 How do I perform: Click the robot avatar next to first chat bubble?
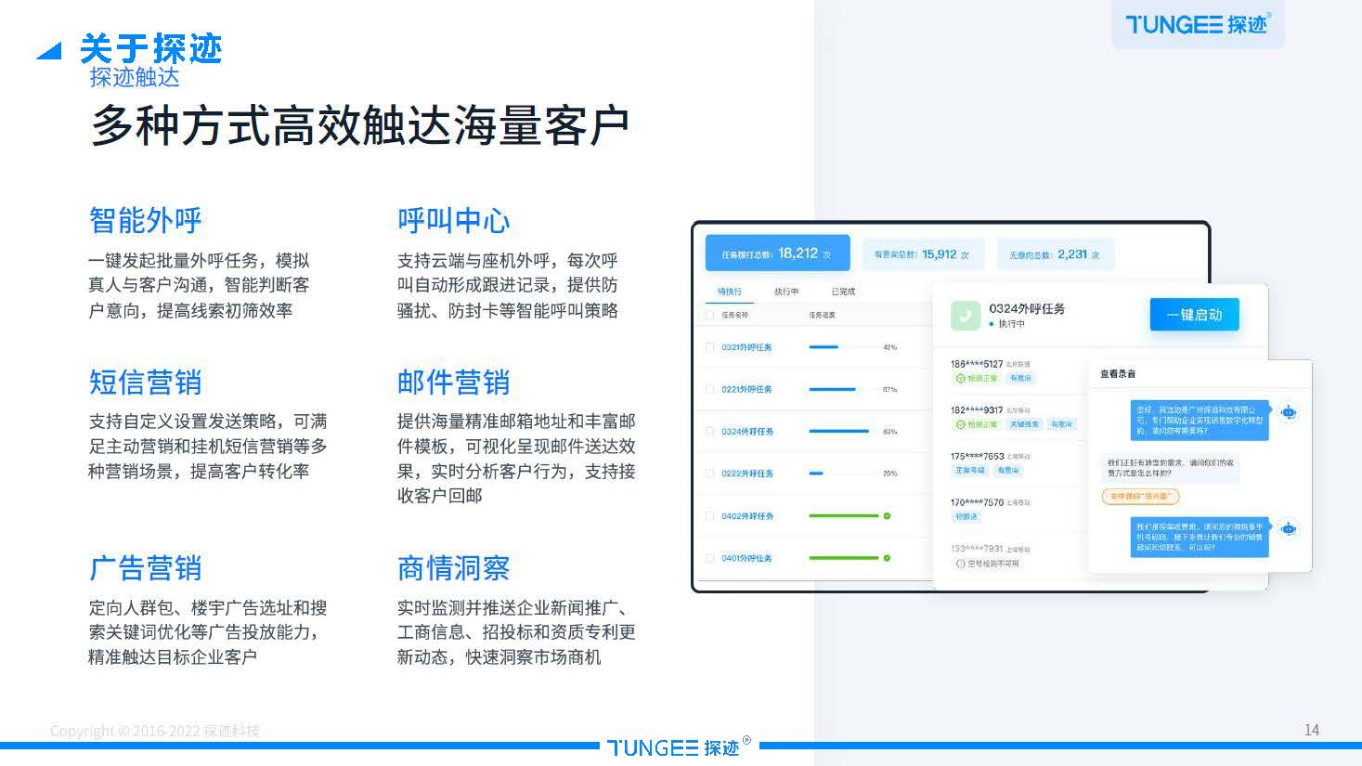pyautogui.click(x=1288, y=411)
